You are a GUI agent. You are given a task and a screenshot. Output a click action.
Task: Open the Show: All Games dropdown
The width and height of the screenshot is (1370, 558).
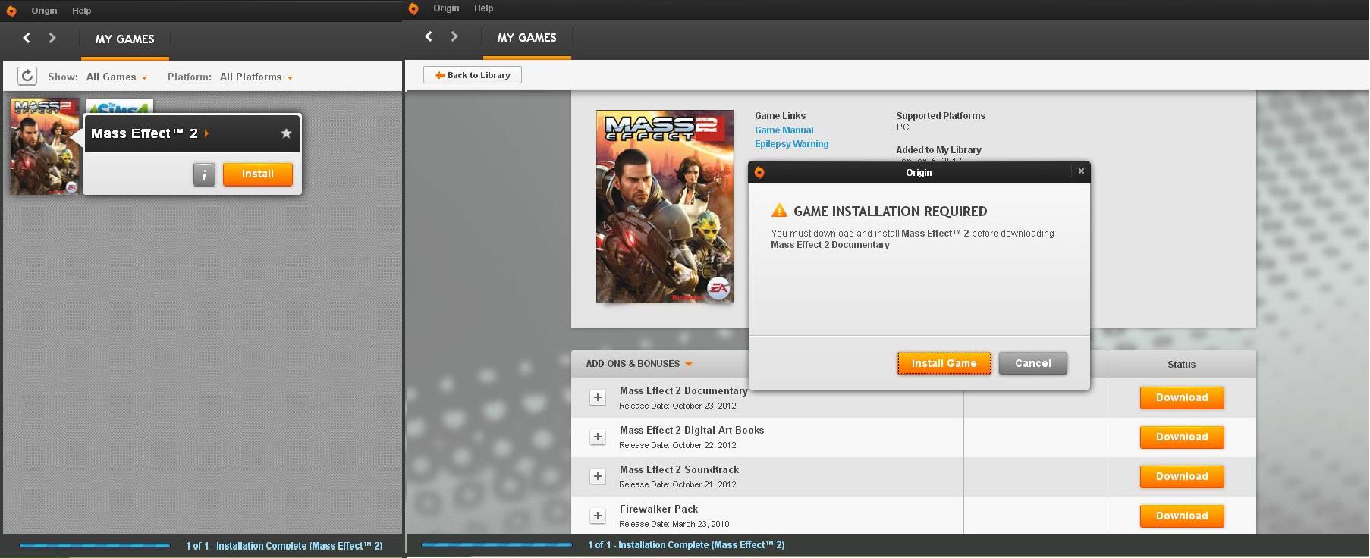pyautogui.click(x=117, y=77)
